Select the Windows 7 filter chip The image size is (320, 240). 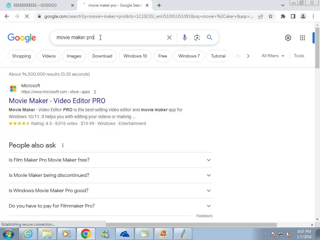point(189,56)
